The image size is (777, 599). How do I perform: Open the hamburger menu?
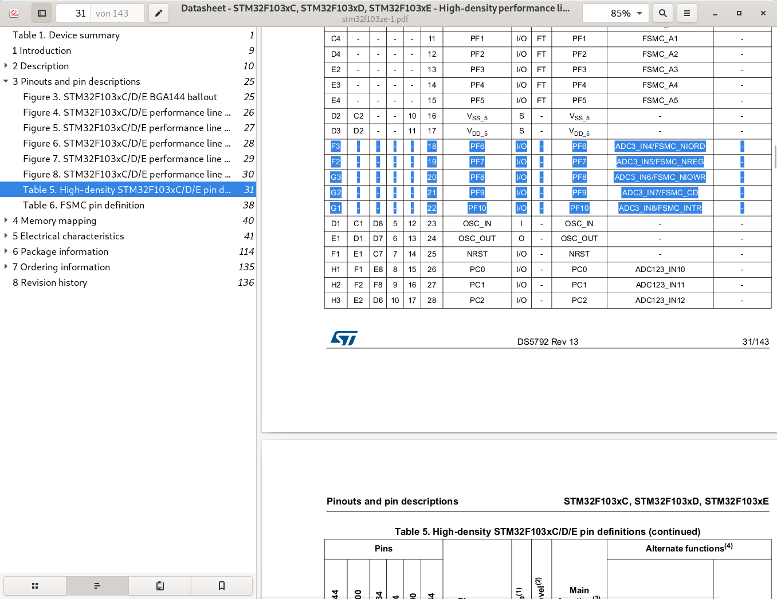click(686, 13)
